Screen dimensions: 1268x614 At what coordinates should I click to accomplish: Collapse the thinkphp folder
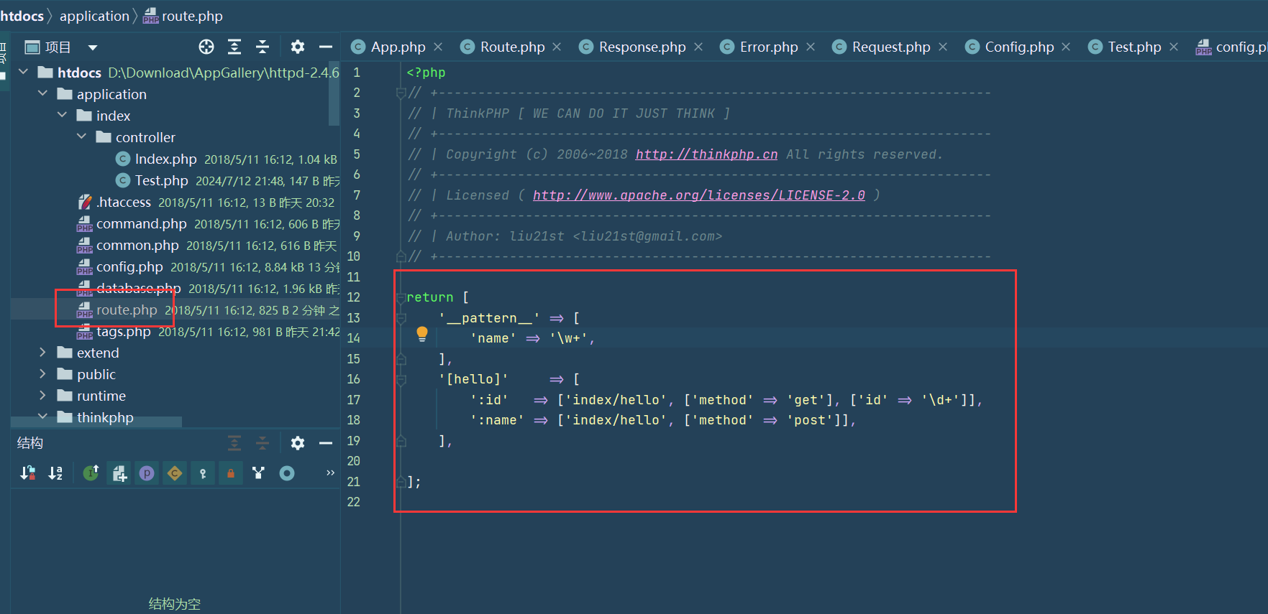(x=43, y=417)
